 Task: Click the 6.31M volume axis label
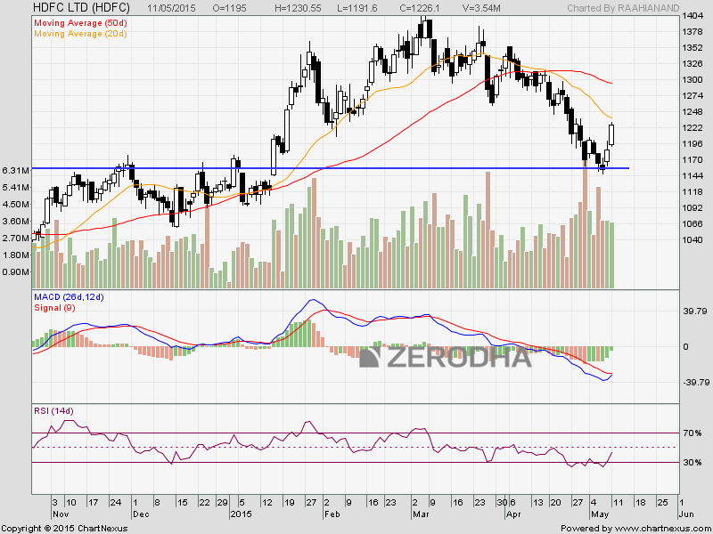coord(16,170)
